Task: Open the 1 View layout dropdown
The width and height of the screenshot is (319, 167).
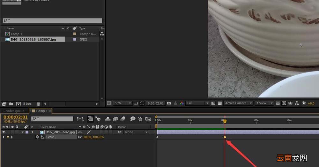Action: click(x=264, y=103)
